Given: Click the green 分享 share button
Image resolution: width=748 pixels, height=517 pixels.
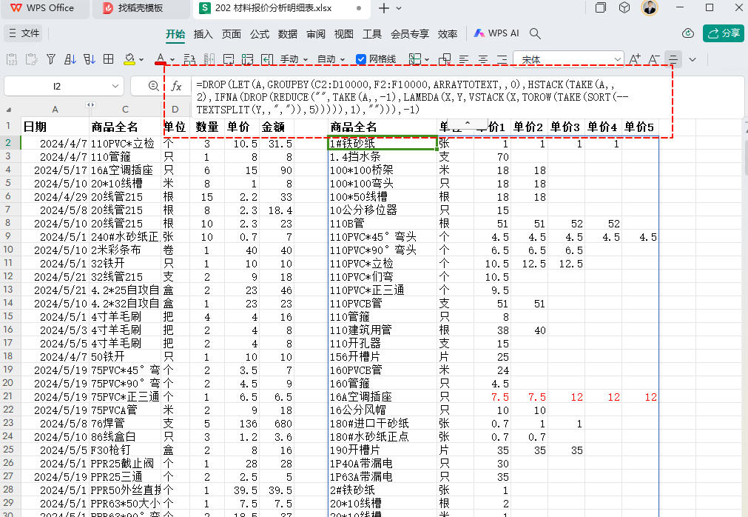Looking at the screenshot, I should 724,33.
